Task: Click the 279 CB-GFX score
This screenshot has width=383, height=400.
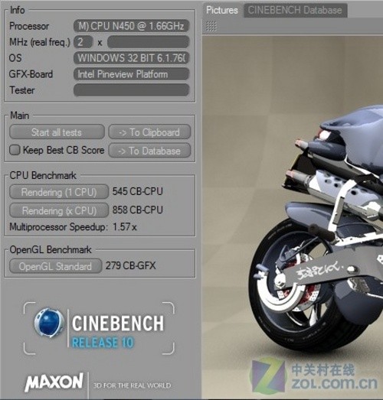Action: [130, 265]
